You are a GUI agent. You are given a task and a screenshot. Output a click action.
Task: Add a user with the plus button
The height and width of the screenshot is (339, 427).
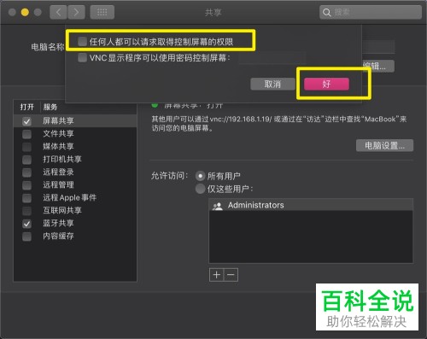pyautogui.click(x=217, y=275)
